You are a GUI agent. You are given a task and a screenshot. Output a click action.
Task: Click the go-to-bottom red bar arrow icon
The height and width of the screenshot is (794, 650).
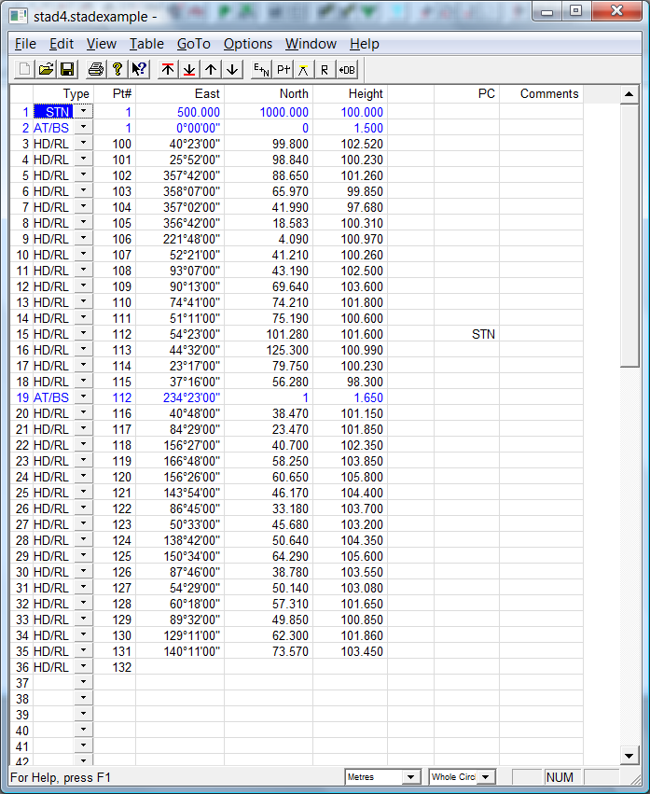tap(189, 69)
